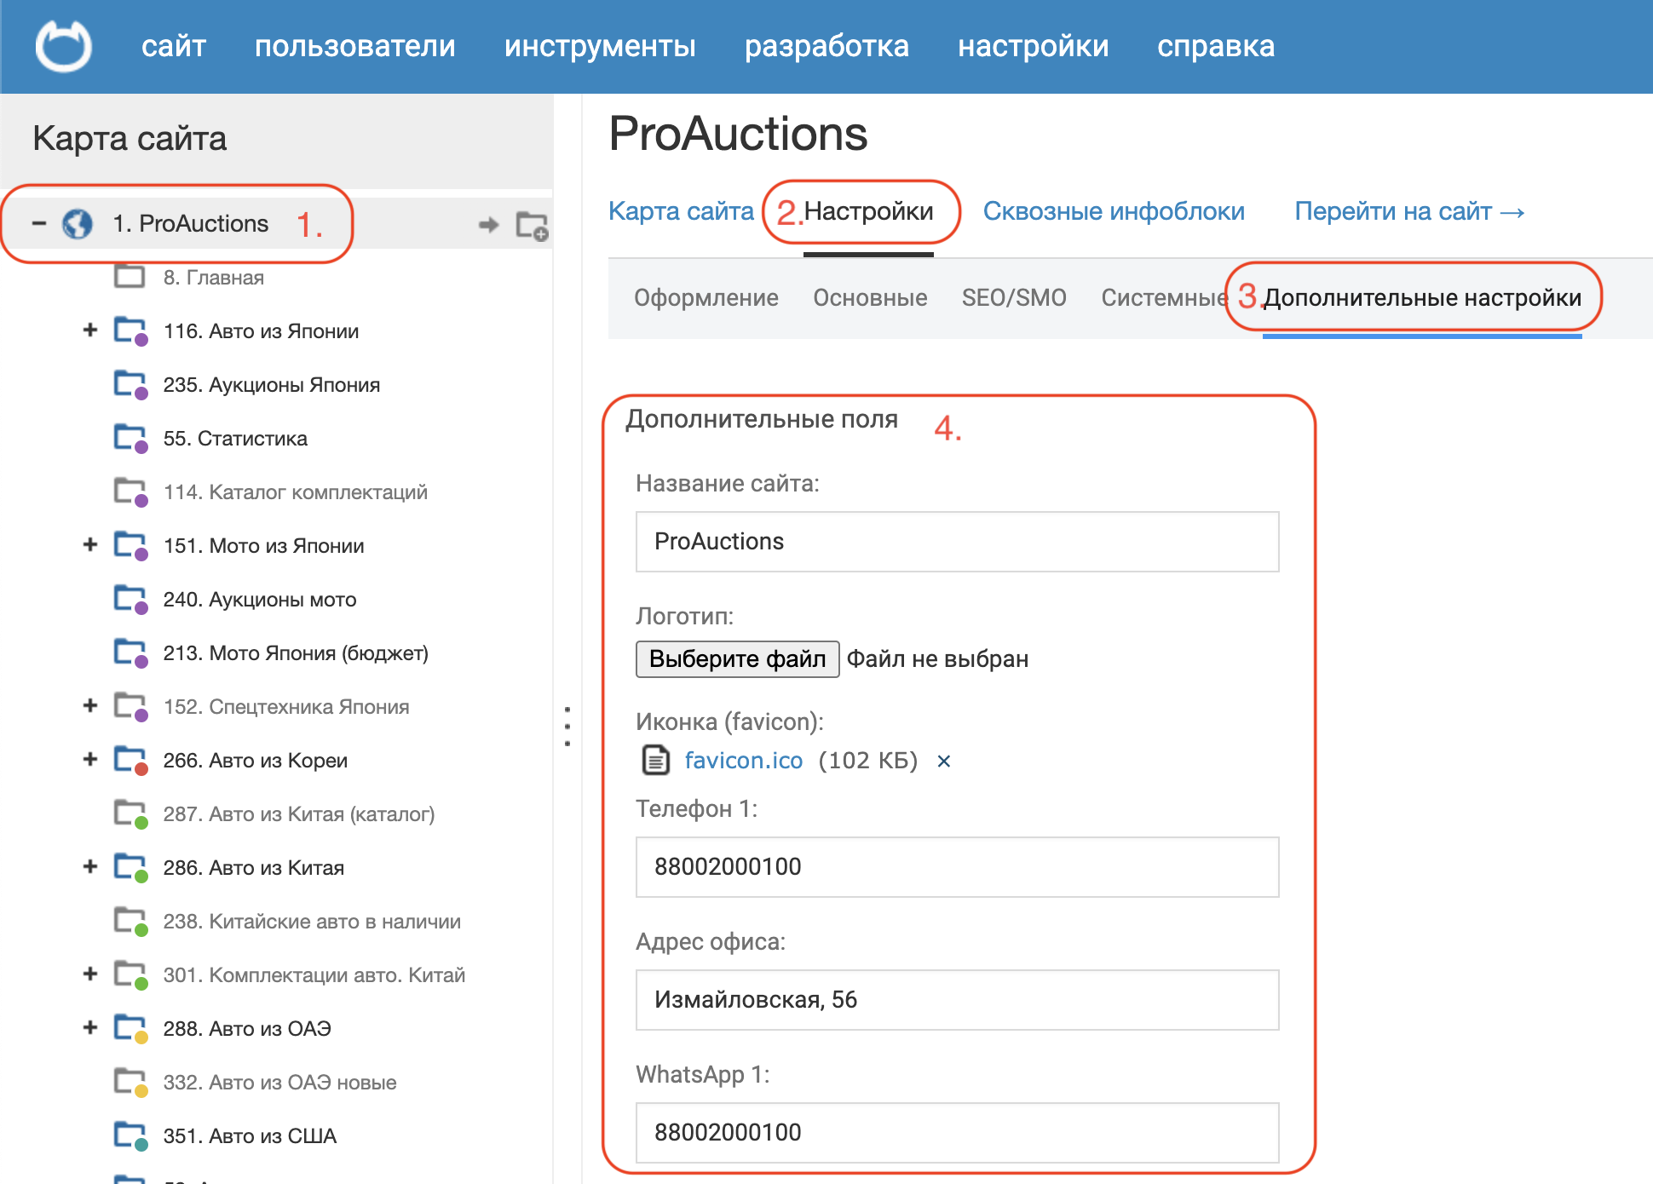
Task: Click folder icon of 151. Мото из Японии
Action: point(130,545)
